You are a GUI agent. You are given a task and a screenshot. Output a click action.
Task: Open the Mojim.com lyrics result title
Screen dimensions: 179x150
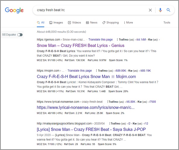[86, 77]
